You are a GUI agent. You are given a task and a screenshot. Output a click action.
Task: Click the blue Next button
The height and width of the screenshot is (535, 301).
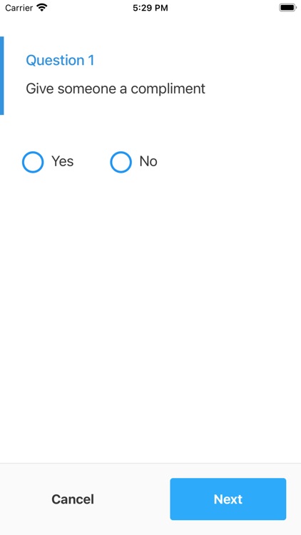228,499
